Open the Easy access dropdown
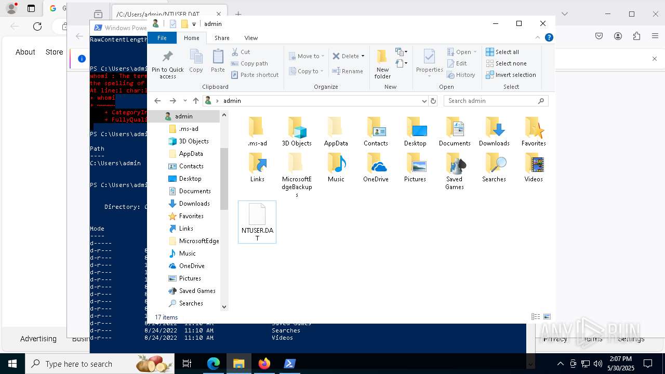The image size is (665, 374). pos(401,63)
